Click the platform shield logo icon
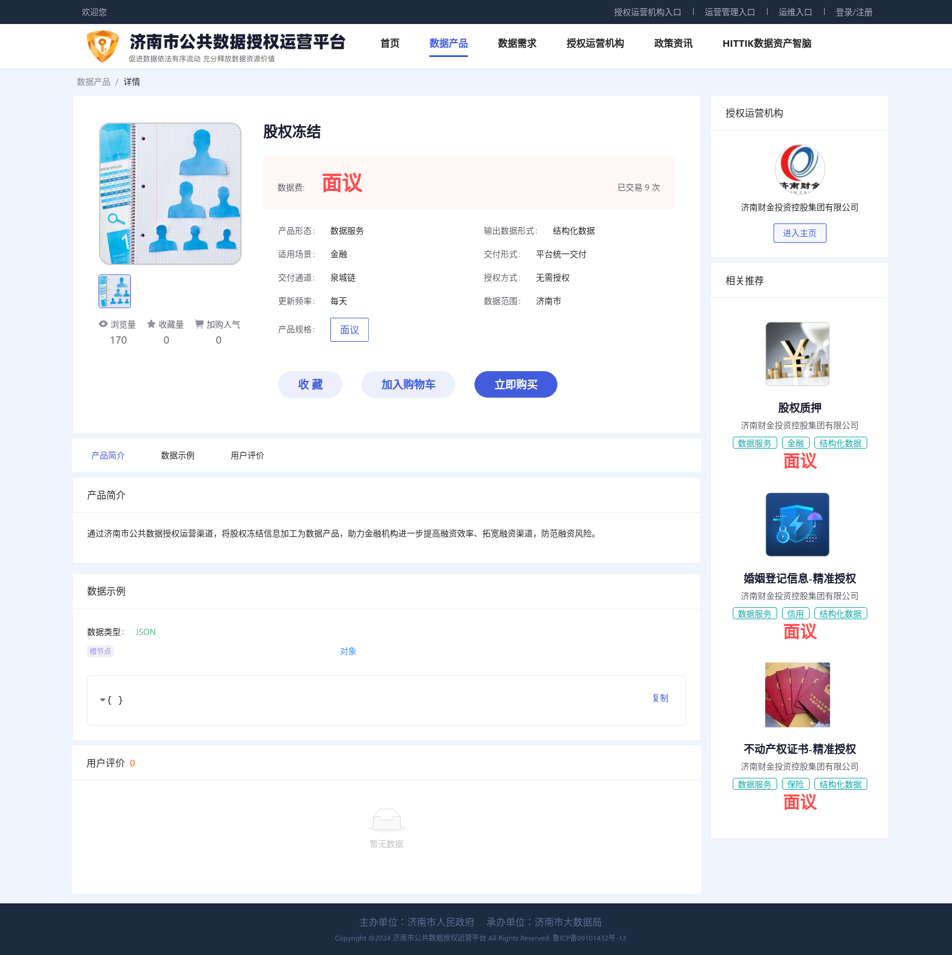952x955 pixels. pyautogui.click(x=103, y=46)
